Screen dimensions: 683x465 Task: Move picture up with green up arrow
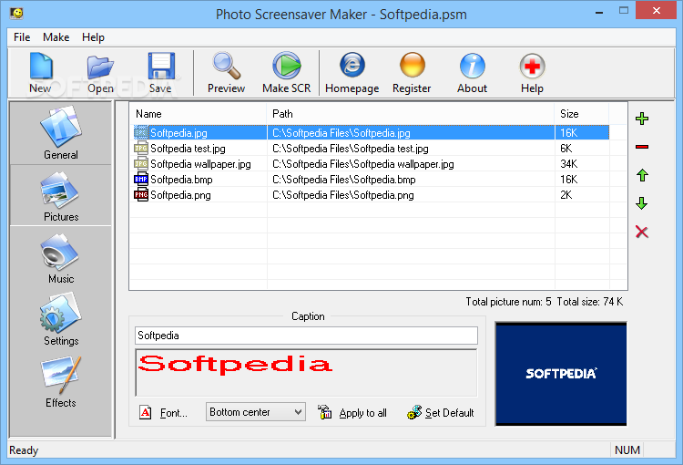click(642, 175)
